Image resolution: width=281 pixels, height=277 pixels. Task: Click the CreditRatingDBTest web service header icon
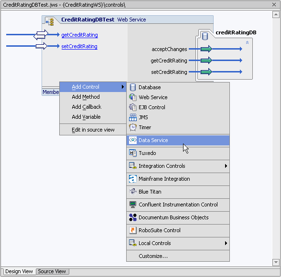(50, 22)
